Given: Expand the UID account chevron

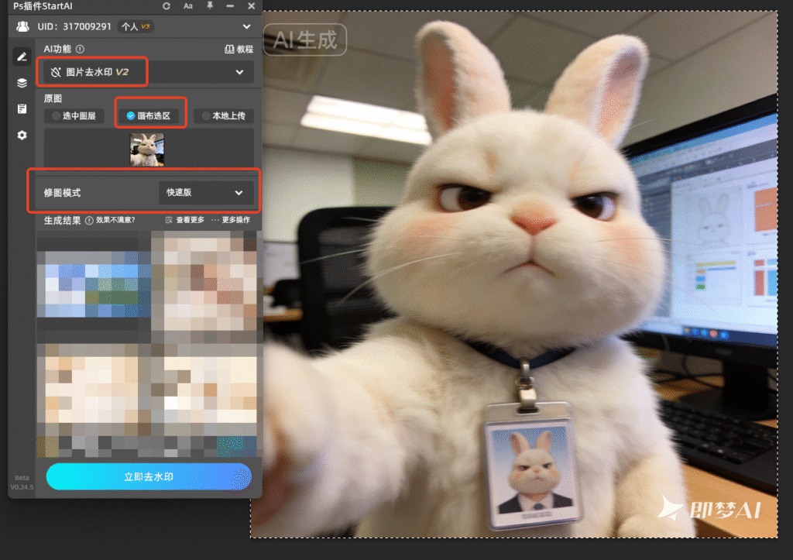Looking at the screenshot, I should click(246, 26).
